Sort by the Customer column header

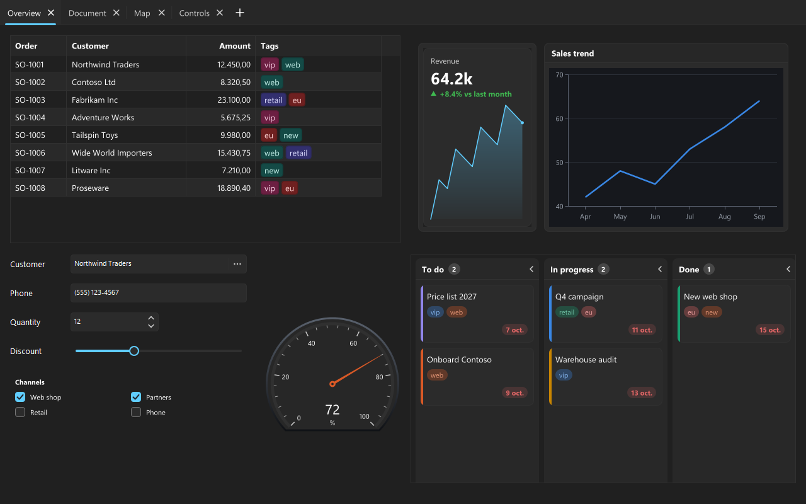pos(127,46)
